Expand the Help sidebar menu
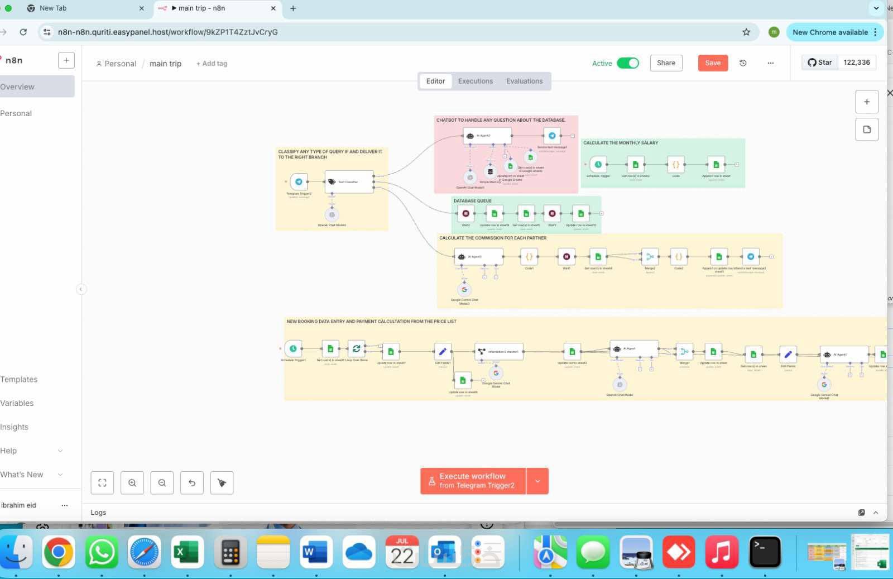This screenshot has width=893, height=579. (x=32, y=451)
